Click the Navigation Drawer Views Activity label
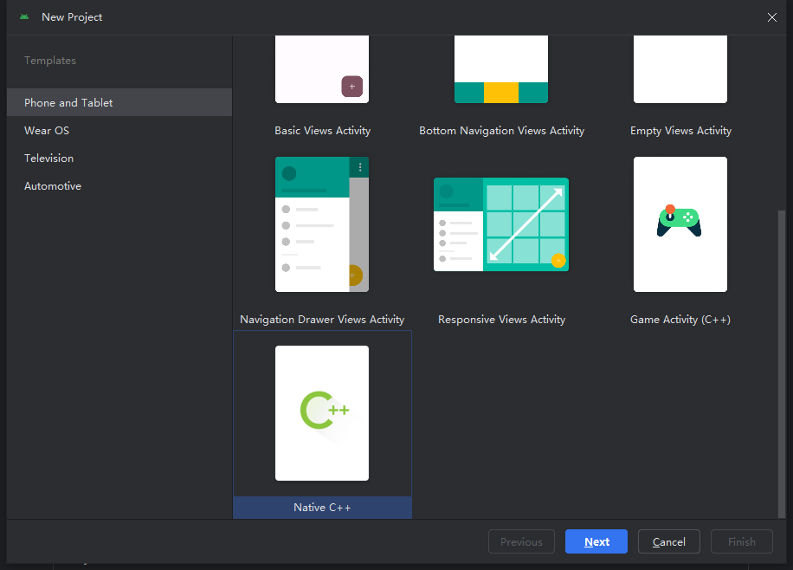Viewport: 793px width, 570px height. pos(322,320)
